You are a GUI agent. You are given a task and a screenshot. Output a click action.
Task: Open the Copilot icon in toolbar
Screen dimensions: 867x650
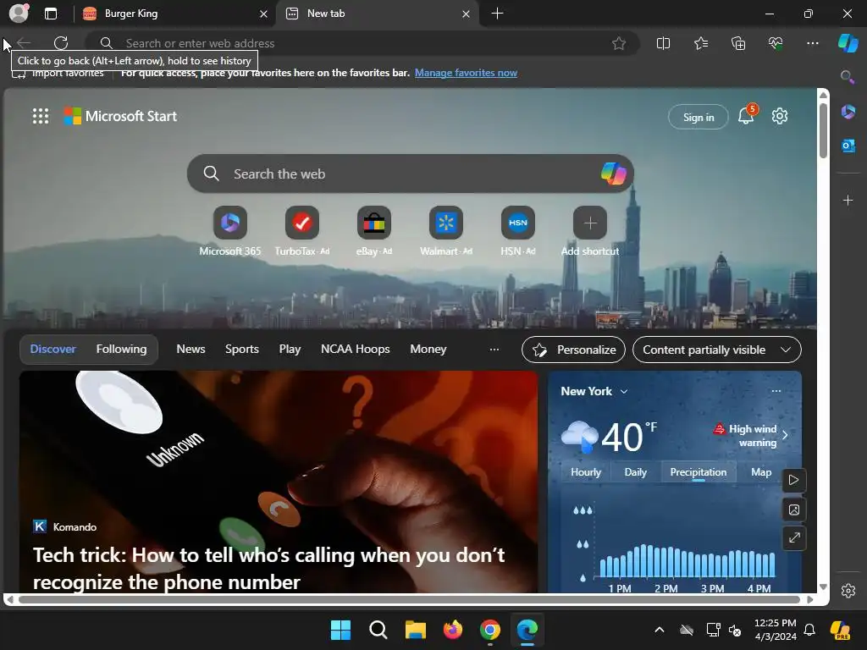pyautogui.click(x=848, y=43)
